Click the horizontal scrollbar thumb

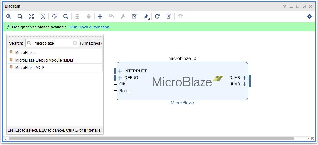[x=151, y=139]
